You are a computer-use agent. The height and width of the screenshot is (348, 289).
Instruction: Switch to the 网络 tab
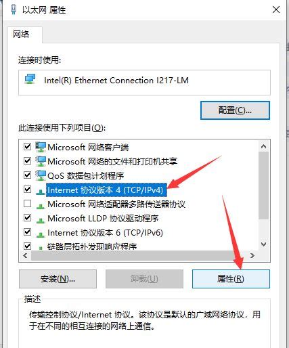click(x=21, y=35)
